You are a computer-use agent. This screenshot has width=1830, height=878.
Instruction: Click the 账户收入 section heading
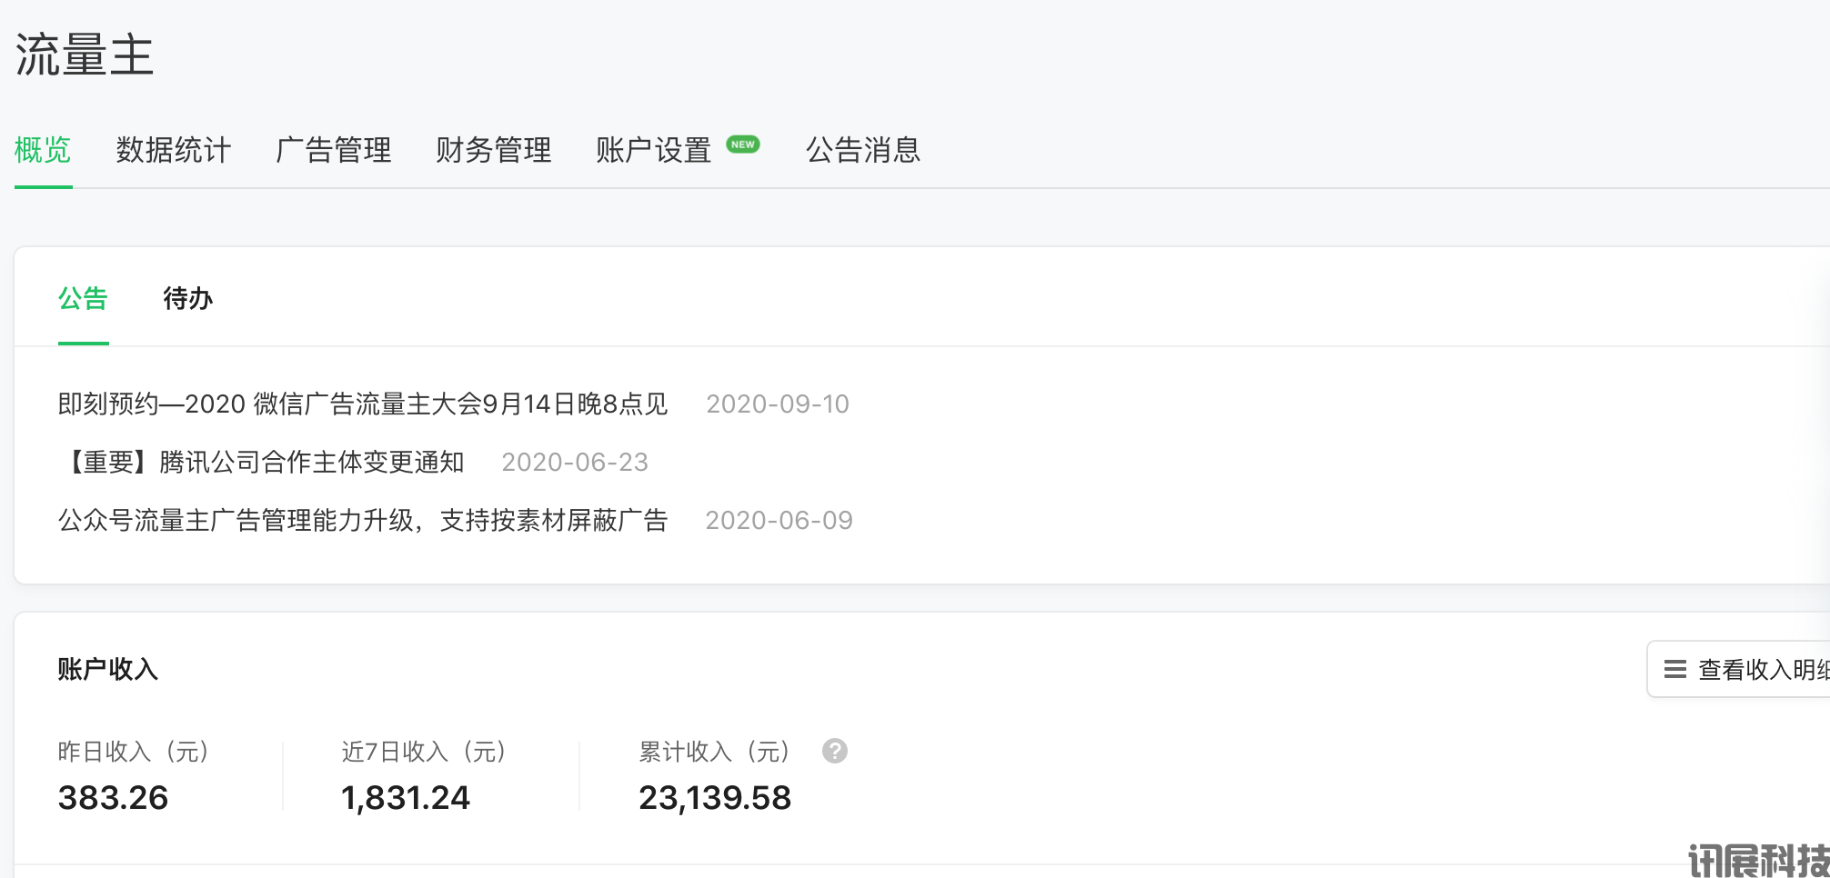point(108,669)
